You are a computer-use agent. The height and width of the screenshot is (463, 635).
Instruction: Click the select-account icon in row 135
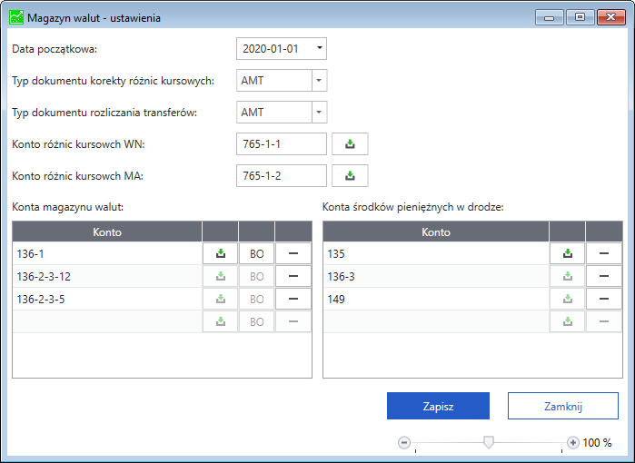click(x=568, y=254)
